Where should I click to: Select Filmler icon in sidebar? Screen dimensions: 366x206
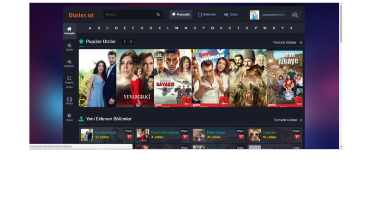click(x=69, y=101)
